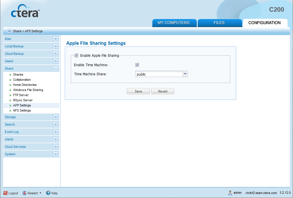
Task: Click the Main section label
Action: pyautogui.click(x=8, y=39)
